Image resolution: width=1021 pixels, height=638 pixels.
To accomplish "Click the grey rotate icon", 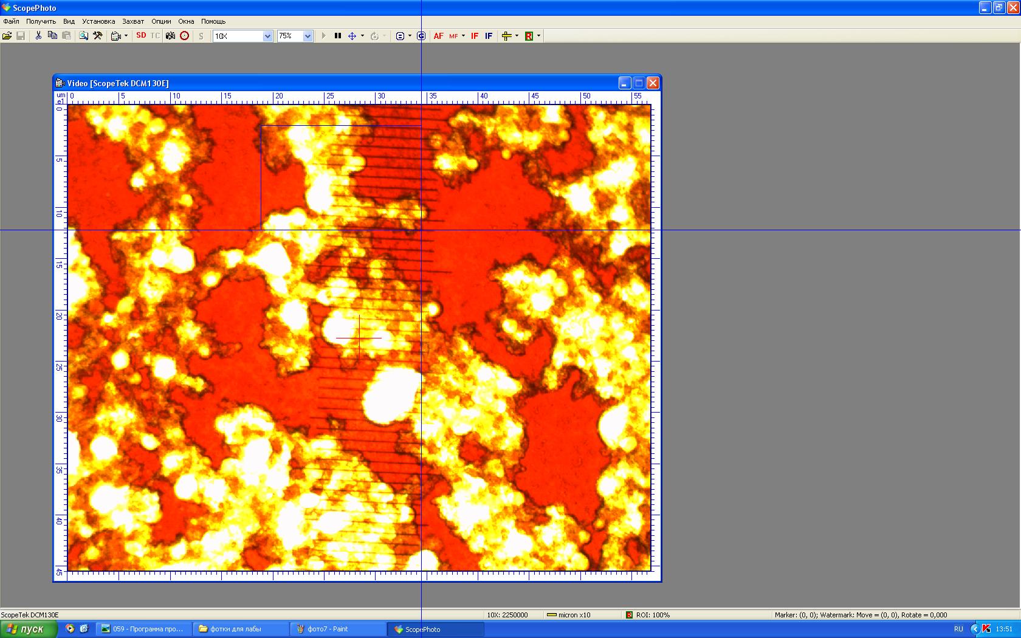I will tap(374, 36).
